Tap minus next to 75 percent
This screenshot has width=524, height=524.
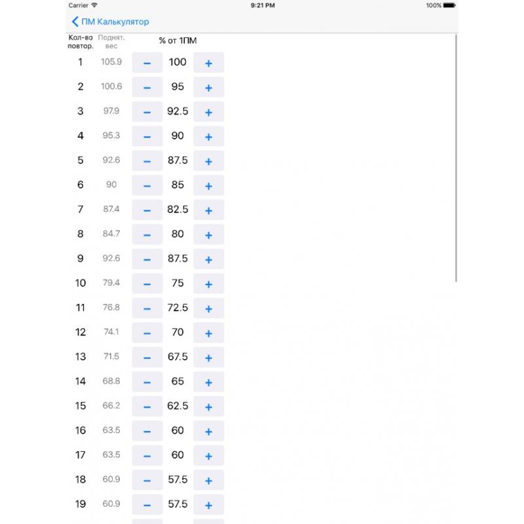pyautogui.click(x=147, y=284)
